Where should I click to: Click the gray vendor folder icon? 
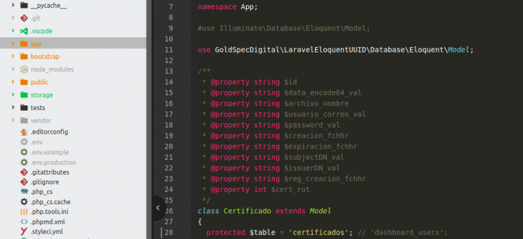coord(24,120)
